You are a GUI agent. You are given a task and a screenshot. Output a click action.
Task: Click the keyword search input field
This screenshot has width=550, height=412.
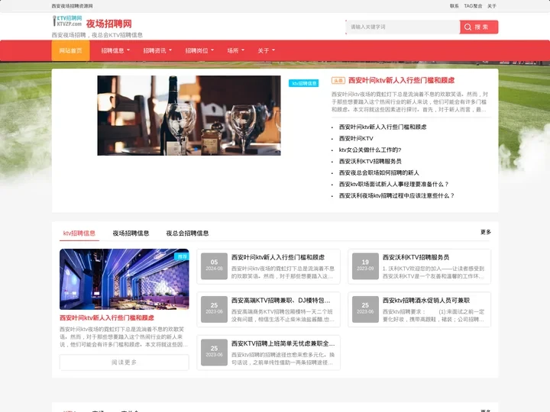click(403, 27)
